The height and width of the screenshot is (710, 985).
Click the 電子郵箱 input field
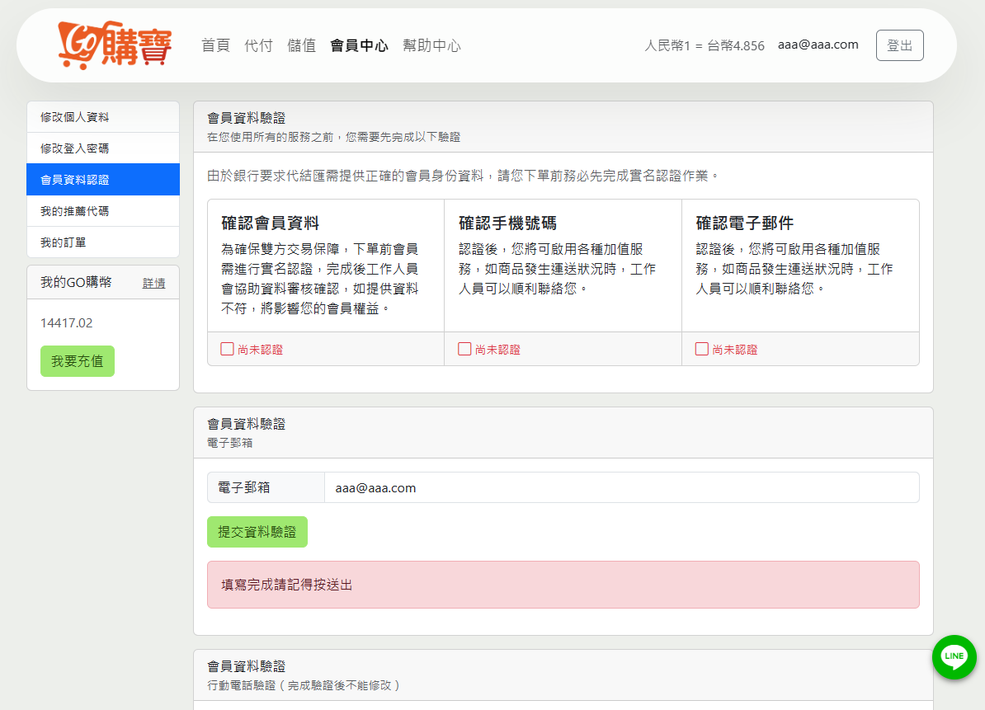tap(620, 487)
